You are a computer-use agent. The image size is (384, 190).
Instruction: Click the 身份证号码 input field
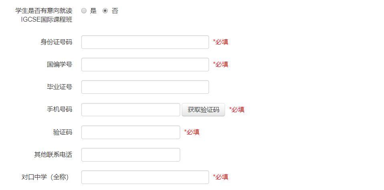tap(145, 42)
